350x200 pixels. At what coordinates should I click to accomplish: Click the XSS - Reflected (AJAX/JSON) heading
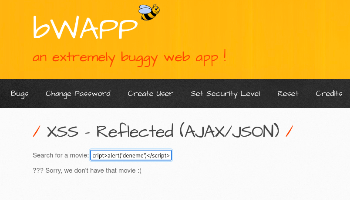(x=163, y=131)
